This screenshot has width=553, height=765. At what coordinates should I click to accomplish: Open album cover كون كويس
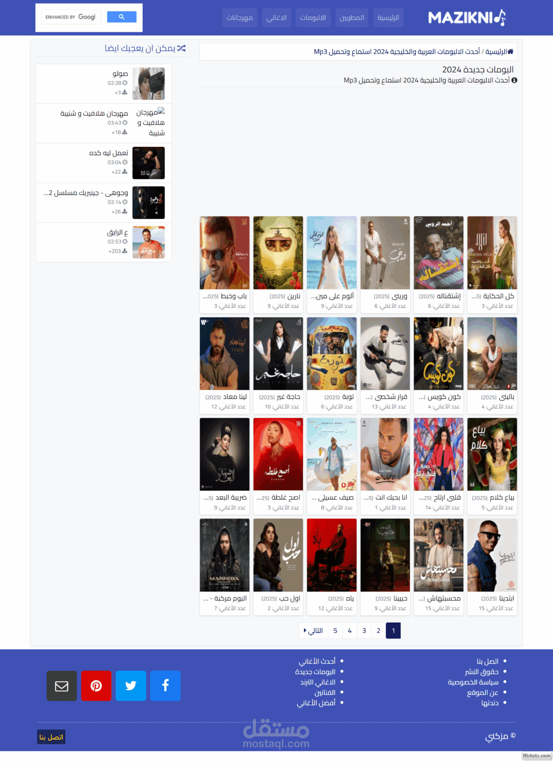coord(439,354)
